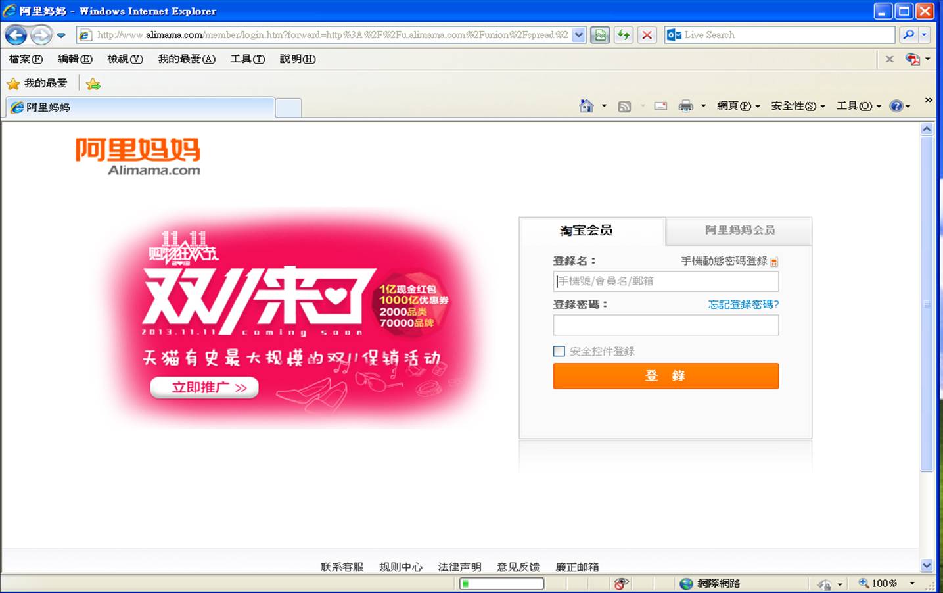This screenshot has width=943, height=593.
Task: Click the Live Search input box
Action: (787, 35)
